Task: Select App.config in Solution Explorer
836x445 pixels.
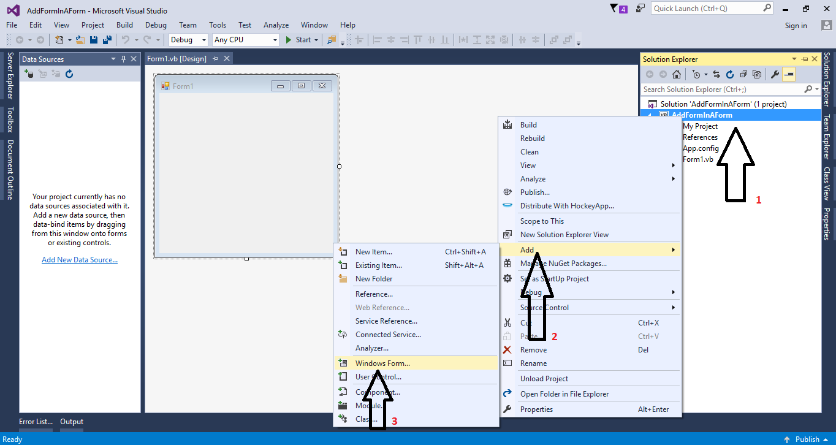Action: 701,148
